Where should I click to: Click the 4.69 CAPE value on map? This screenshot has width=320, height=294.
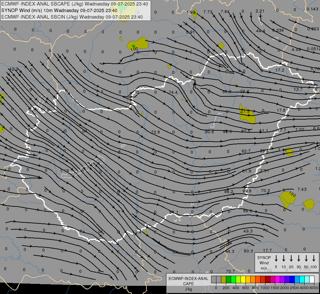[x=296, y=50]
